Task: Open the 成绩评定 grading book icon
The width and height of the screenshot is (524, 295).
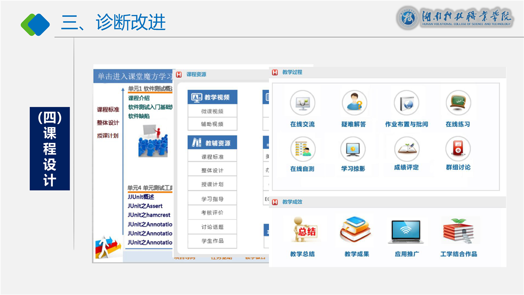Action: 407,148
